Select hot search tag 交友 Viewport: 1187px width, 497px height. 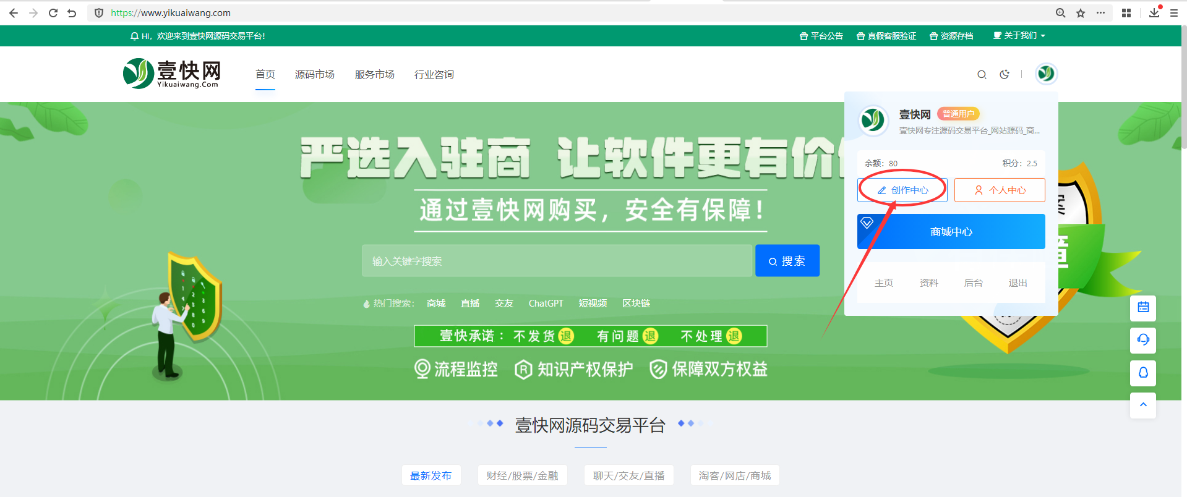click(x=504, y=304)
